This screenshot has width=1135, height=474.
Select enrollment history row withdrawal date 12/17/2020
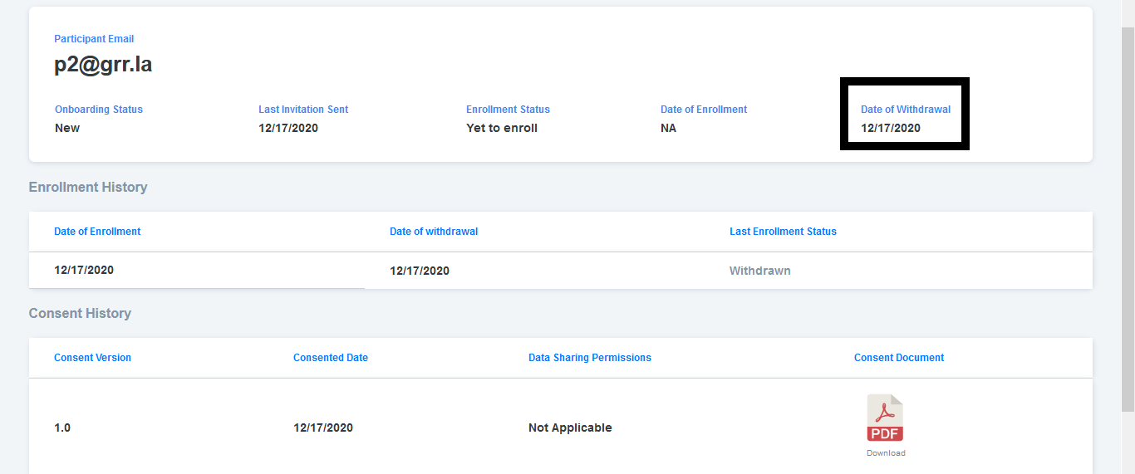click(420, 271)
